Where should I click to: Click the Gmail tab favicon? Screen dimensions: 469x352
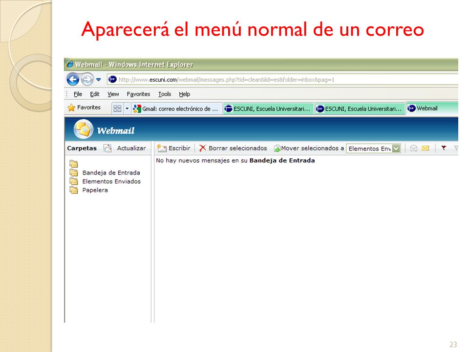[x=137, y=109]
